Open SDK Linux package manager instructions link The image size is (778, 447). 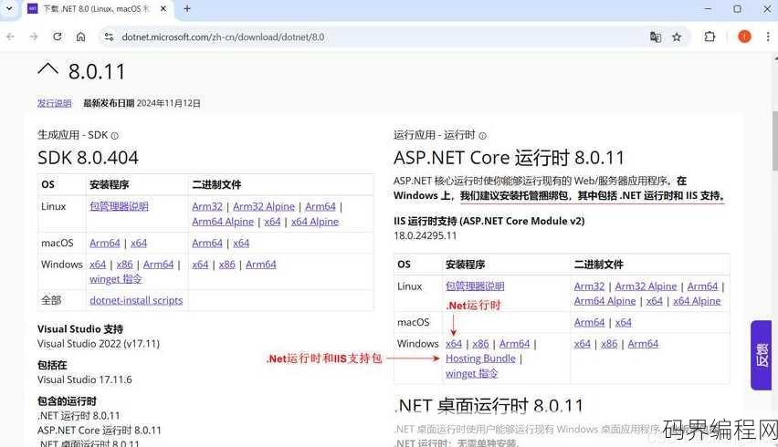pyautogui.click(x=119, y=206)
